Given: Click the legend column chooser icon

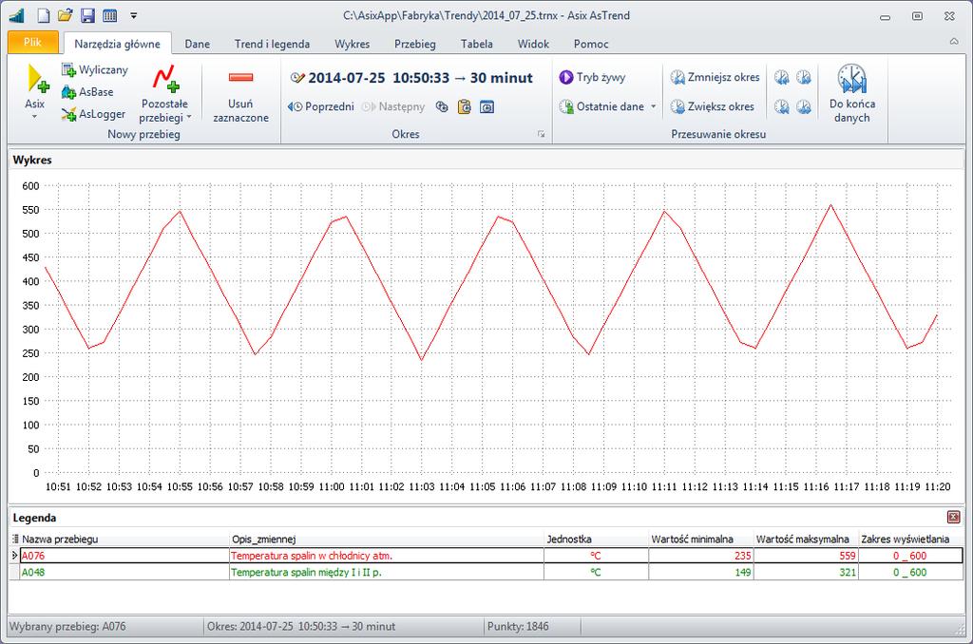Looking at the screenshot, I should pos(15,540).
